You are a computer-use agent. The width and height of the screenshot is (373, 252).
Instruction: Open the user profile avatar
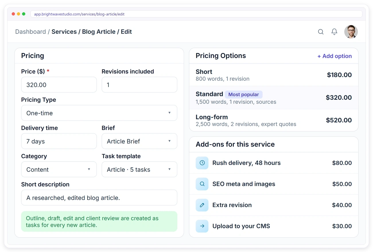point(351,32)
